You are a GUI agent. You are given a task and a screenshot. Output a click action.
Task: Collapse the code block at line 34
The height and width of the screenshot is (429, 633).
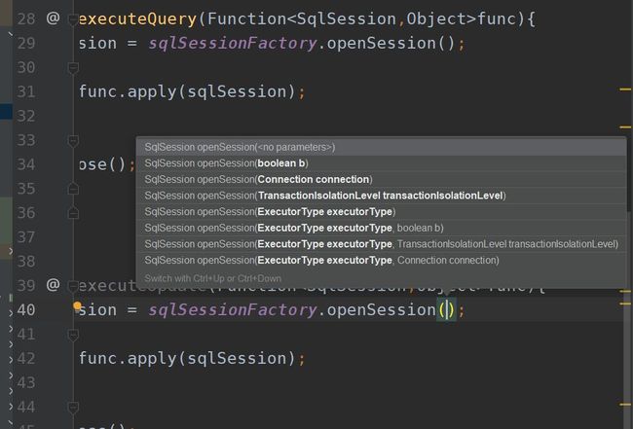73,163
